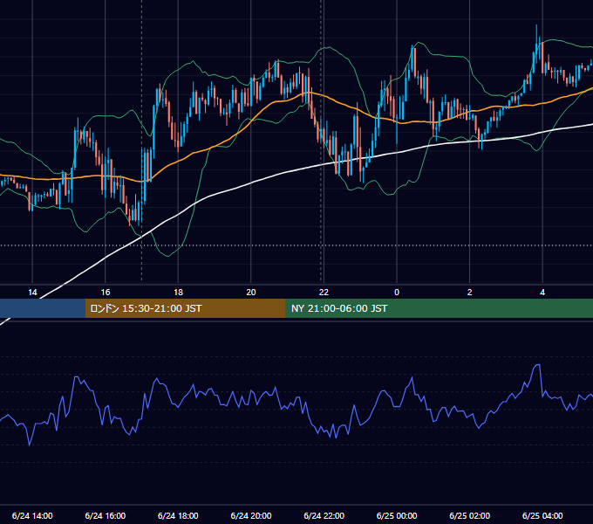Click the "6/24 22:00" date label

[x=324, y=515]
